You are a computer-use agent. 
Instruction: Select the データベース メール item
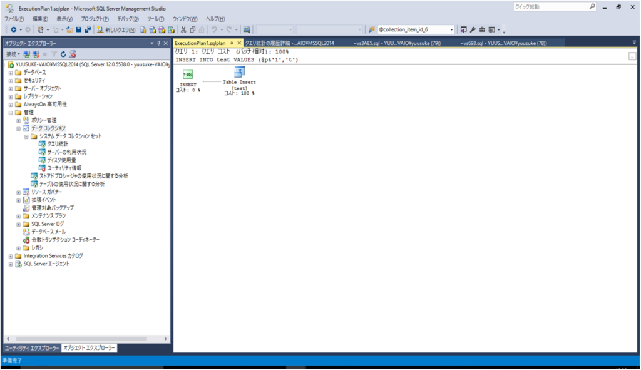coord(48,232)
